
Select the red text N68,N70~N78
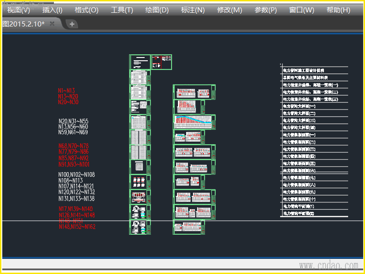[73, 146]
